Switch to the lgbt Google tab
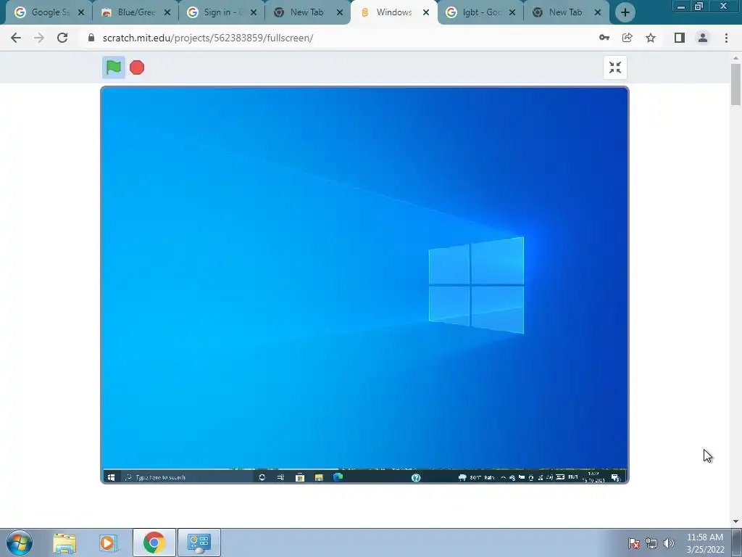This screenshot has height=557, width=742. point(481,12)
